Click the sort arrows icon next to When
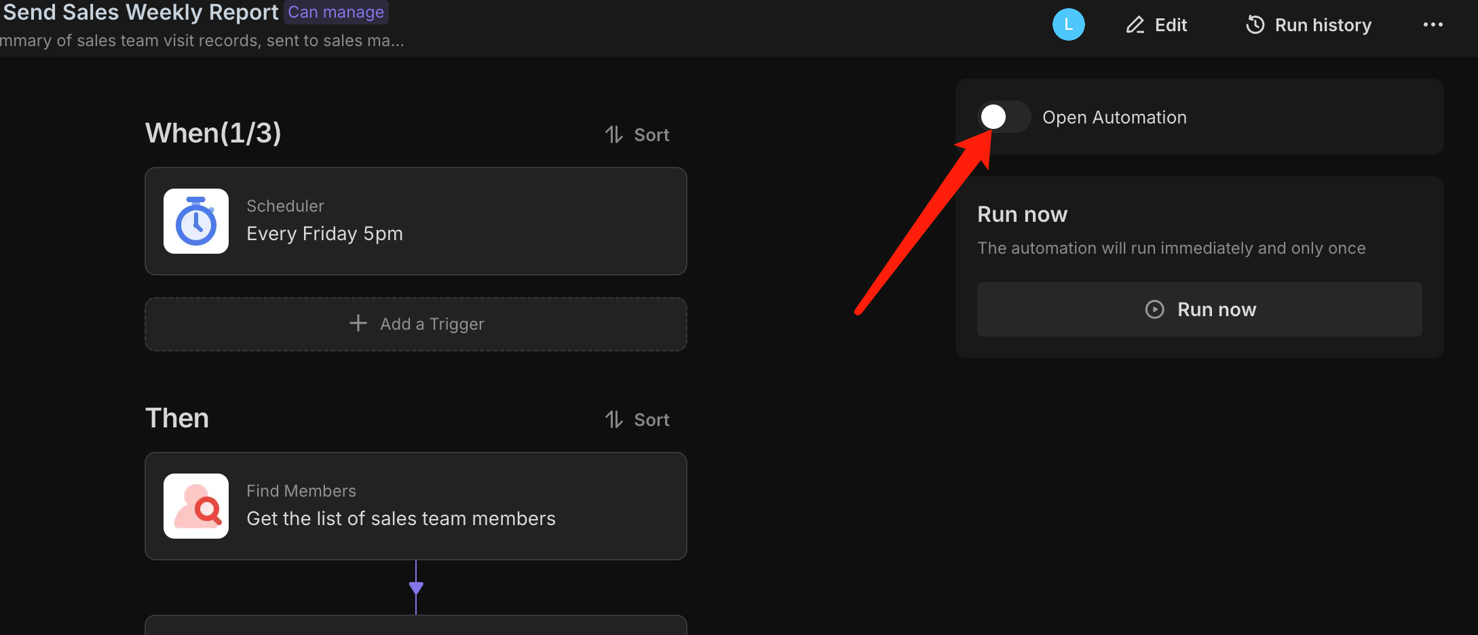Viewport: 1478px width, 635px height. [x=614, y=134]
